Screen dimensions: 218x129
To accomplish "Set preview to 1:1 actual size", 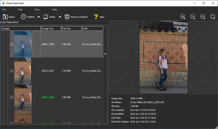I will point(203,17).
